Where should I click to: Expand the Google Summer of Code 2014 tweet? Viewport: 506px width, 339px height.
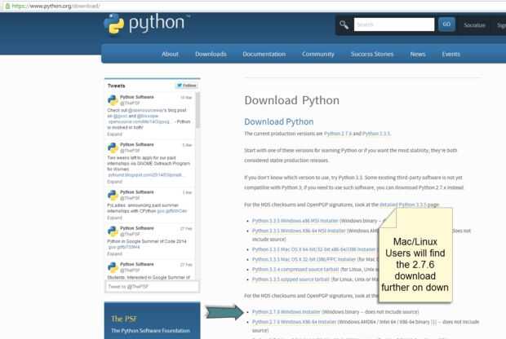(x=114, y=254)
